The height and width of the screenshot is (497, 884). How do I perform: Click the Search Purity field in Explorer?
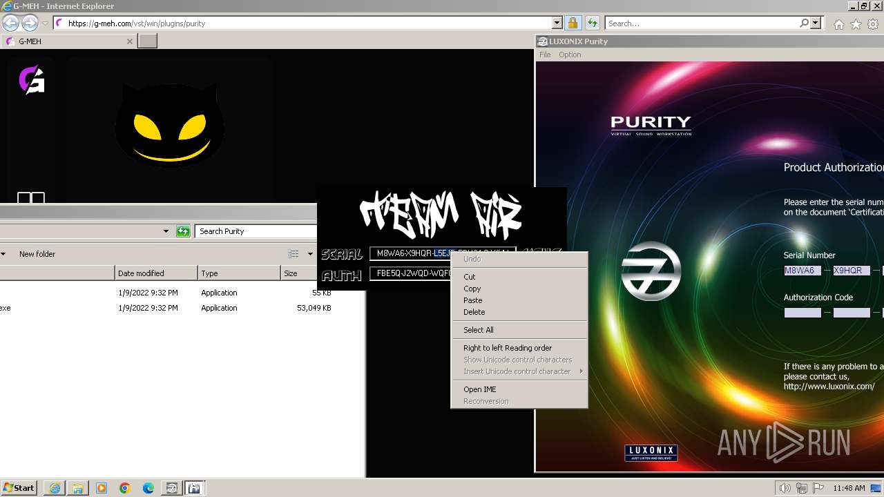pyautogui.click(x=256, y=231)
